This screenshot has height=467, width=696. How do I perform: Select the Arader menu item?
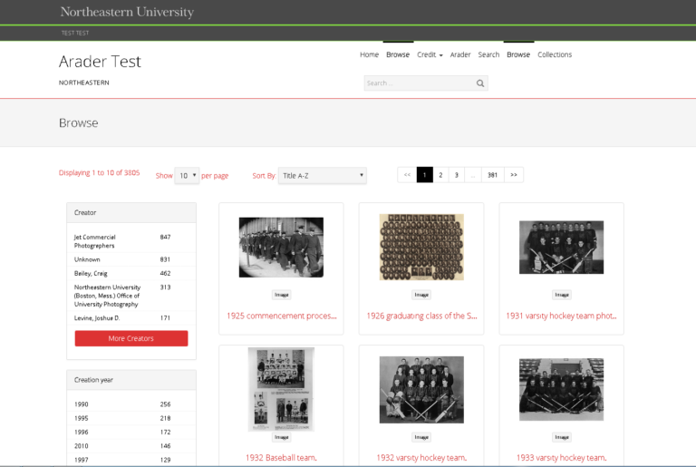coord(460,54)
